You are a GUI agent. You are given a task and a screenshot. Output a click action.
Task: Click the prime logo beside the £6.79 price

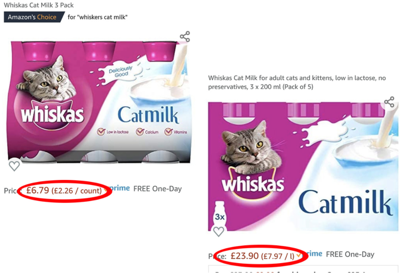pos(119,188)
